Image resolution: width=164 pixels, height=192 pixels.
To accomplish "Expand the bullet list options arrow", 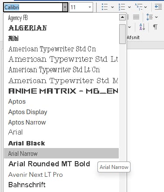I will (x=112, y=7).
